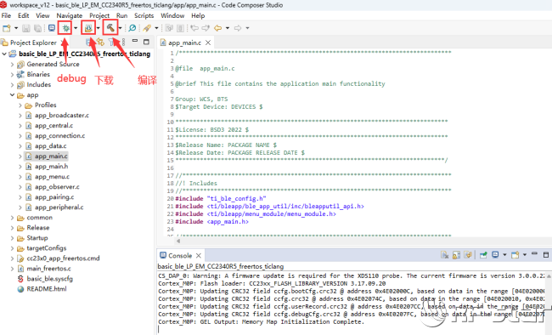Viewport: 552px width, 335px height.
Task: Go back with the yellow left arrow icon
Action: [218, 28]
